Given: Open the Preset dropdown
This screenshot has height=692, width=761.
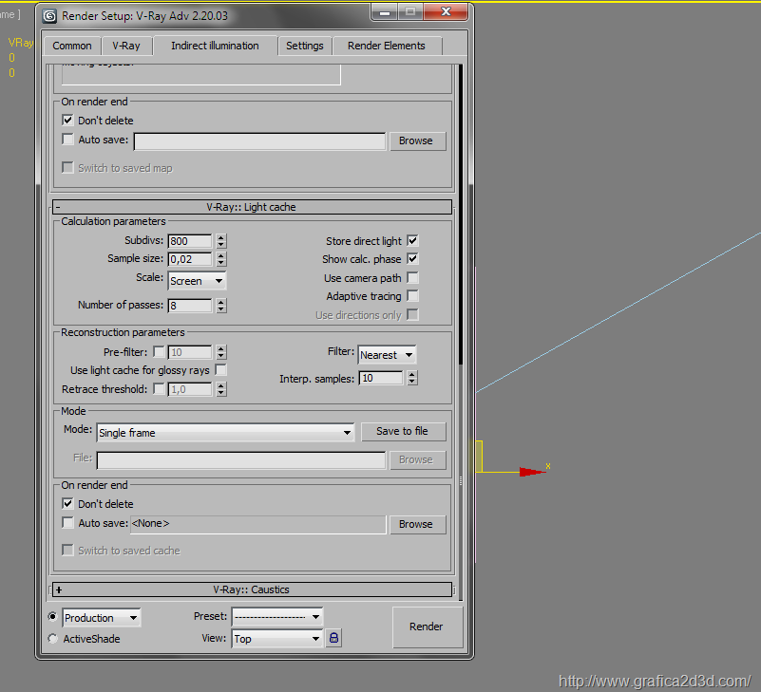Looking at the screenshot, I should 277,617.
